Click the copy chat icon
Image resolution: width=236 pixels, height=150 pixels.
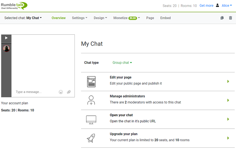pos(222,18)
